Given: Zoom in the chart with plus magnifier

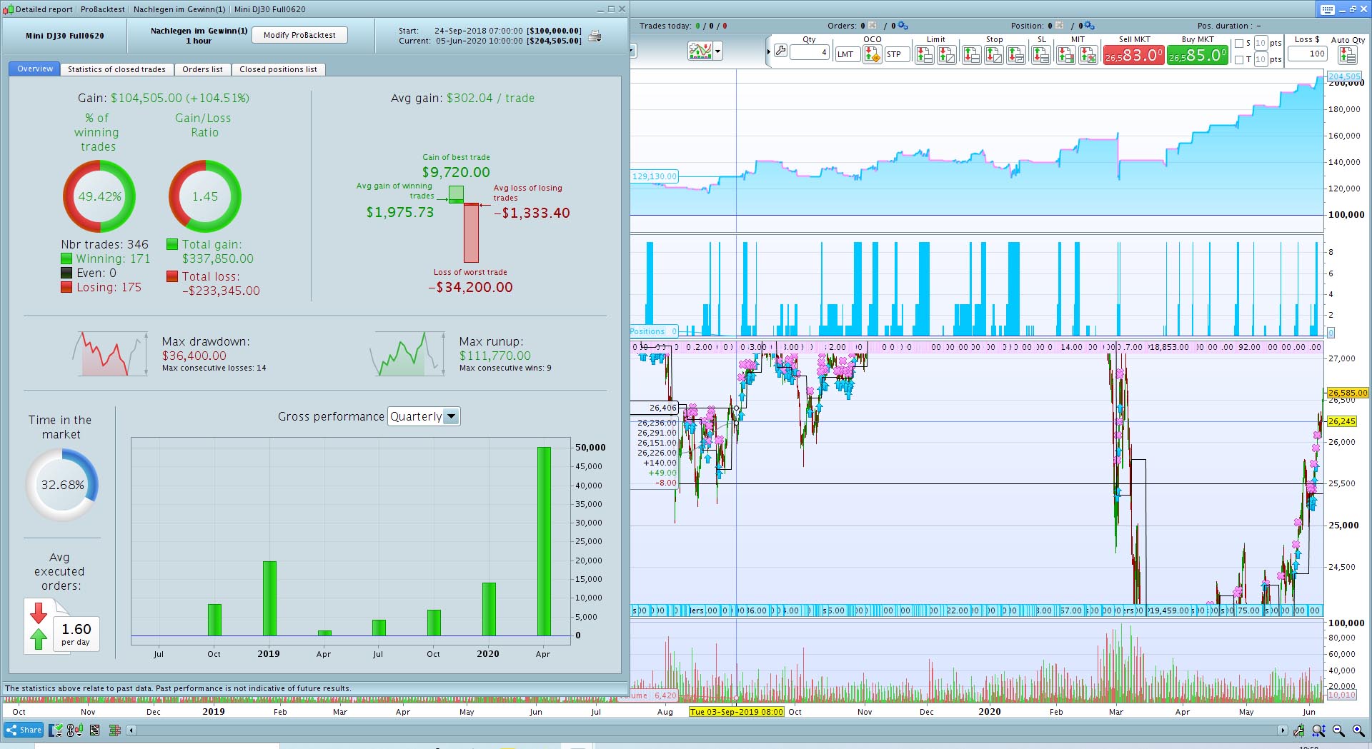Looking at the screenshot, I should click(1358, 730).
